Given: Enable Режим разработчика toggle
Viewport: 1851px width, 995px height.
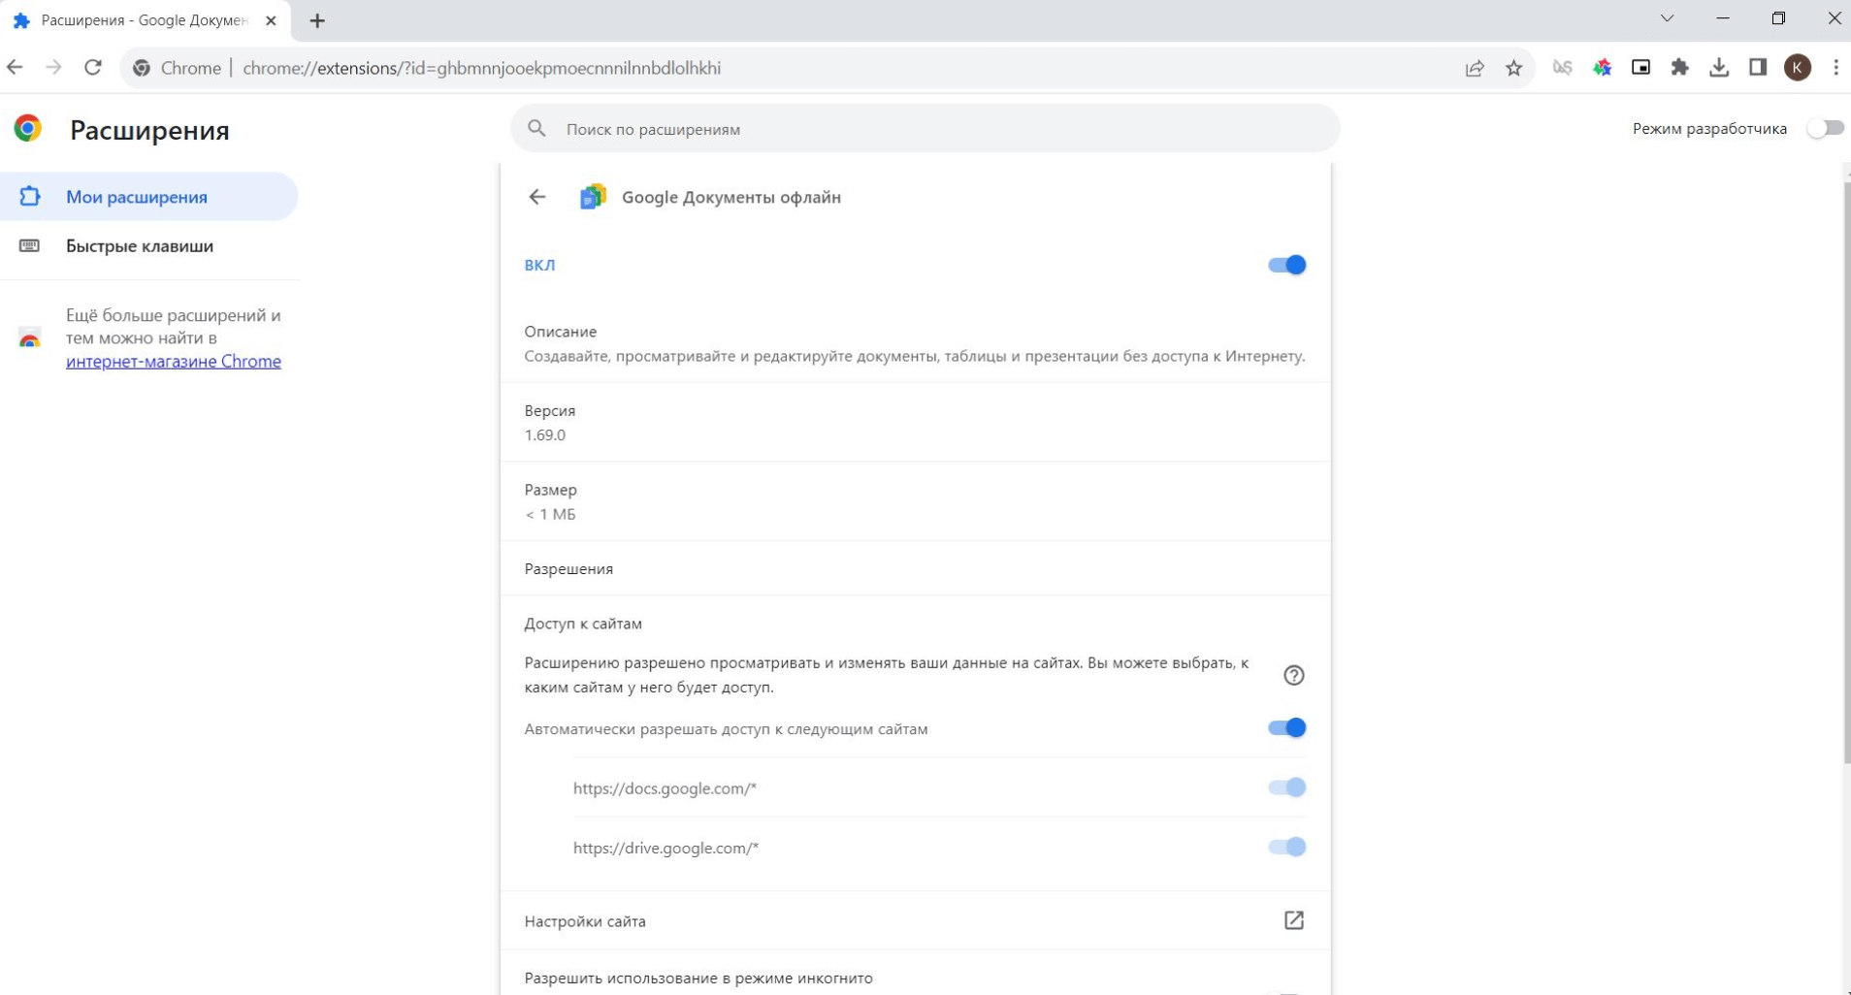Looking at the screenshot, I should tap(1824, 128).
